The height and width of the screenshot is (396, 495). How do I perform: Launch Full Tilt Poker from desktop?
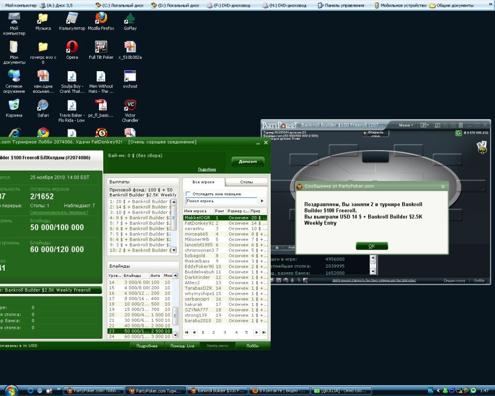101,50
